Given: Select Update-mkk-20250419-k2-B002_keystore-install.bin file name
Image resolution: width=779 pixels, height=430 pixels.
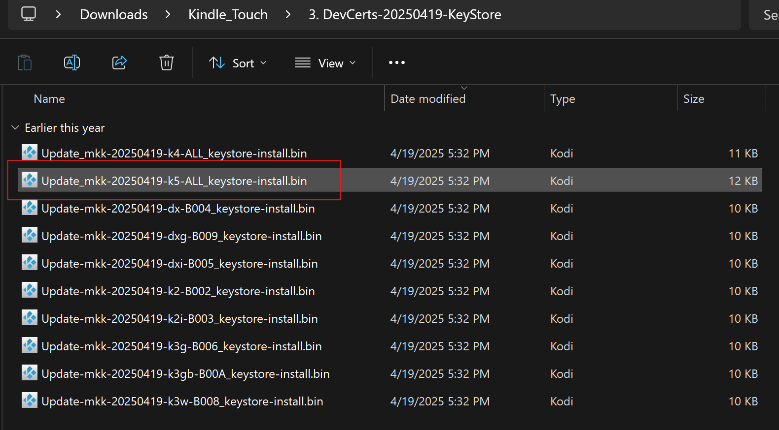Looking at the screenshot, I should pyautogui.click(x=178, y=291).
